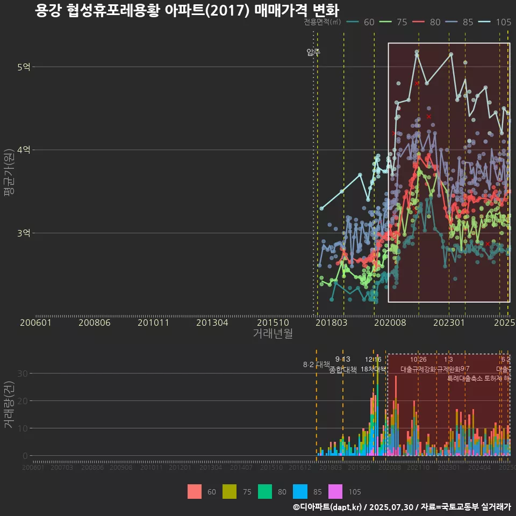This screenshot has height=516, width=516.
Task: Click 201803 on the price chart x-axis
Action: tap(332, 322)
